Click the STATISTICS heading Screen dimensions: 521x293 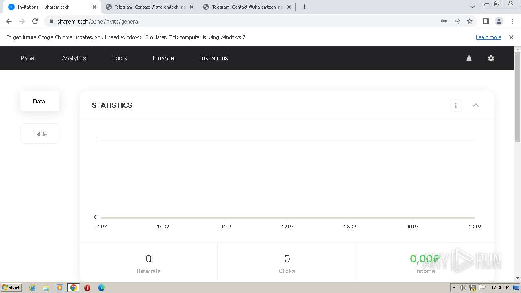(112, 105)
